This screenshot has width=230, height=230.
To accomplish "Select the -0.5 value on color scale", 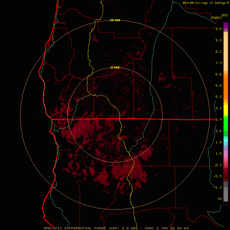I will [217, 176].
